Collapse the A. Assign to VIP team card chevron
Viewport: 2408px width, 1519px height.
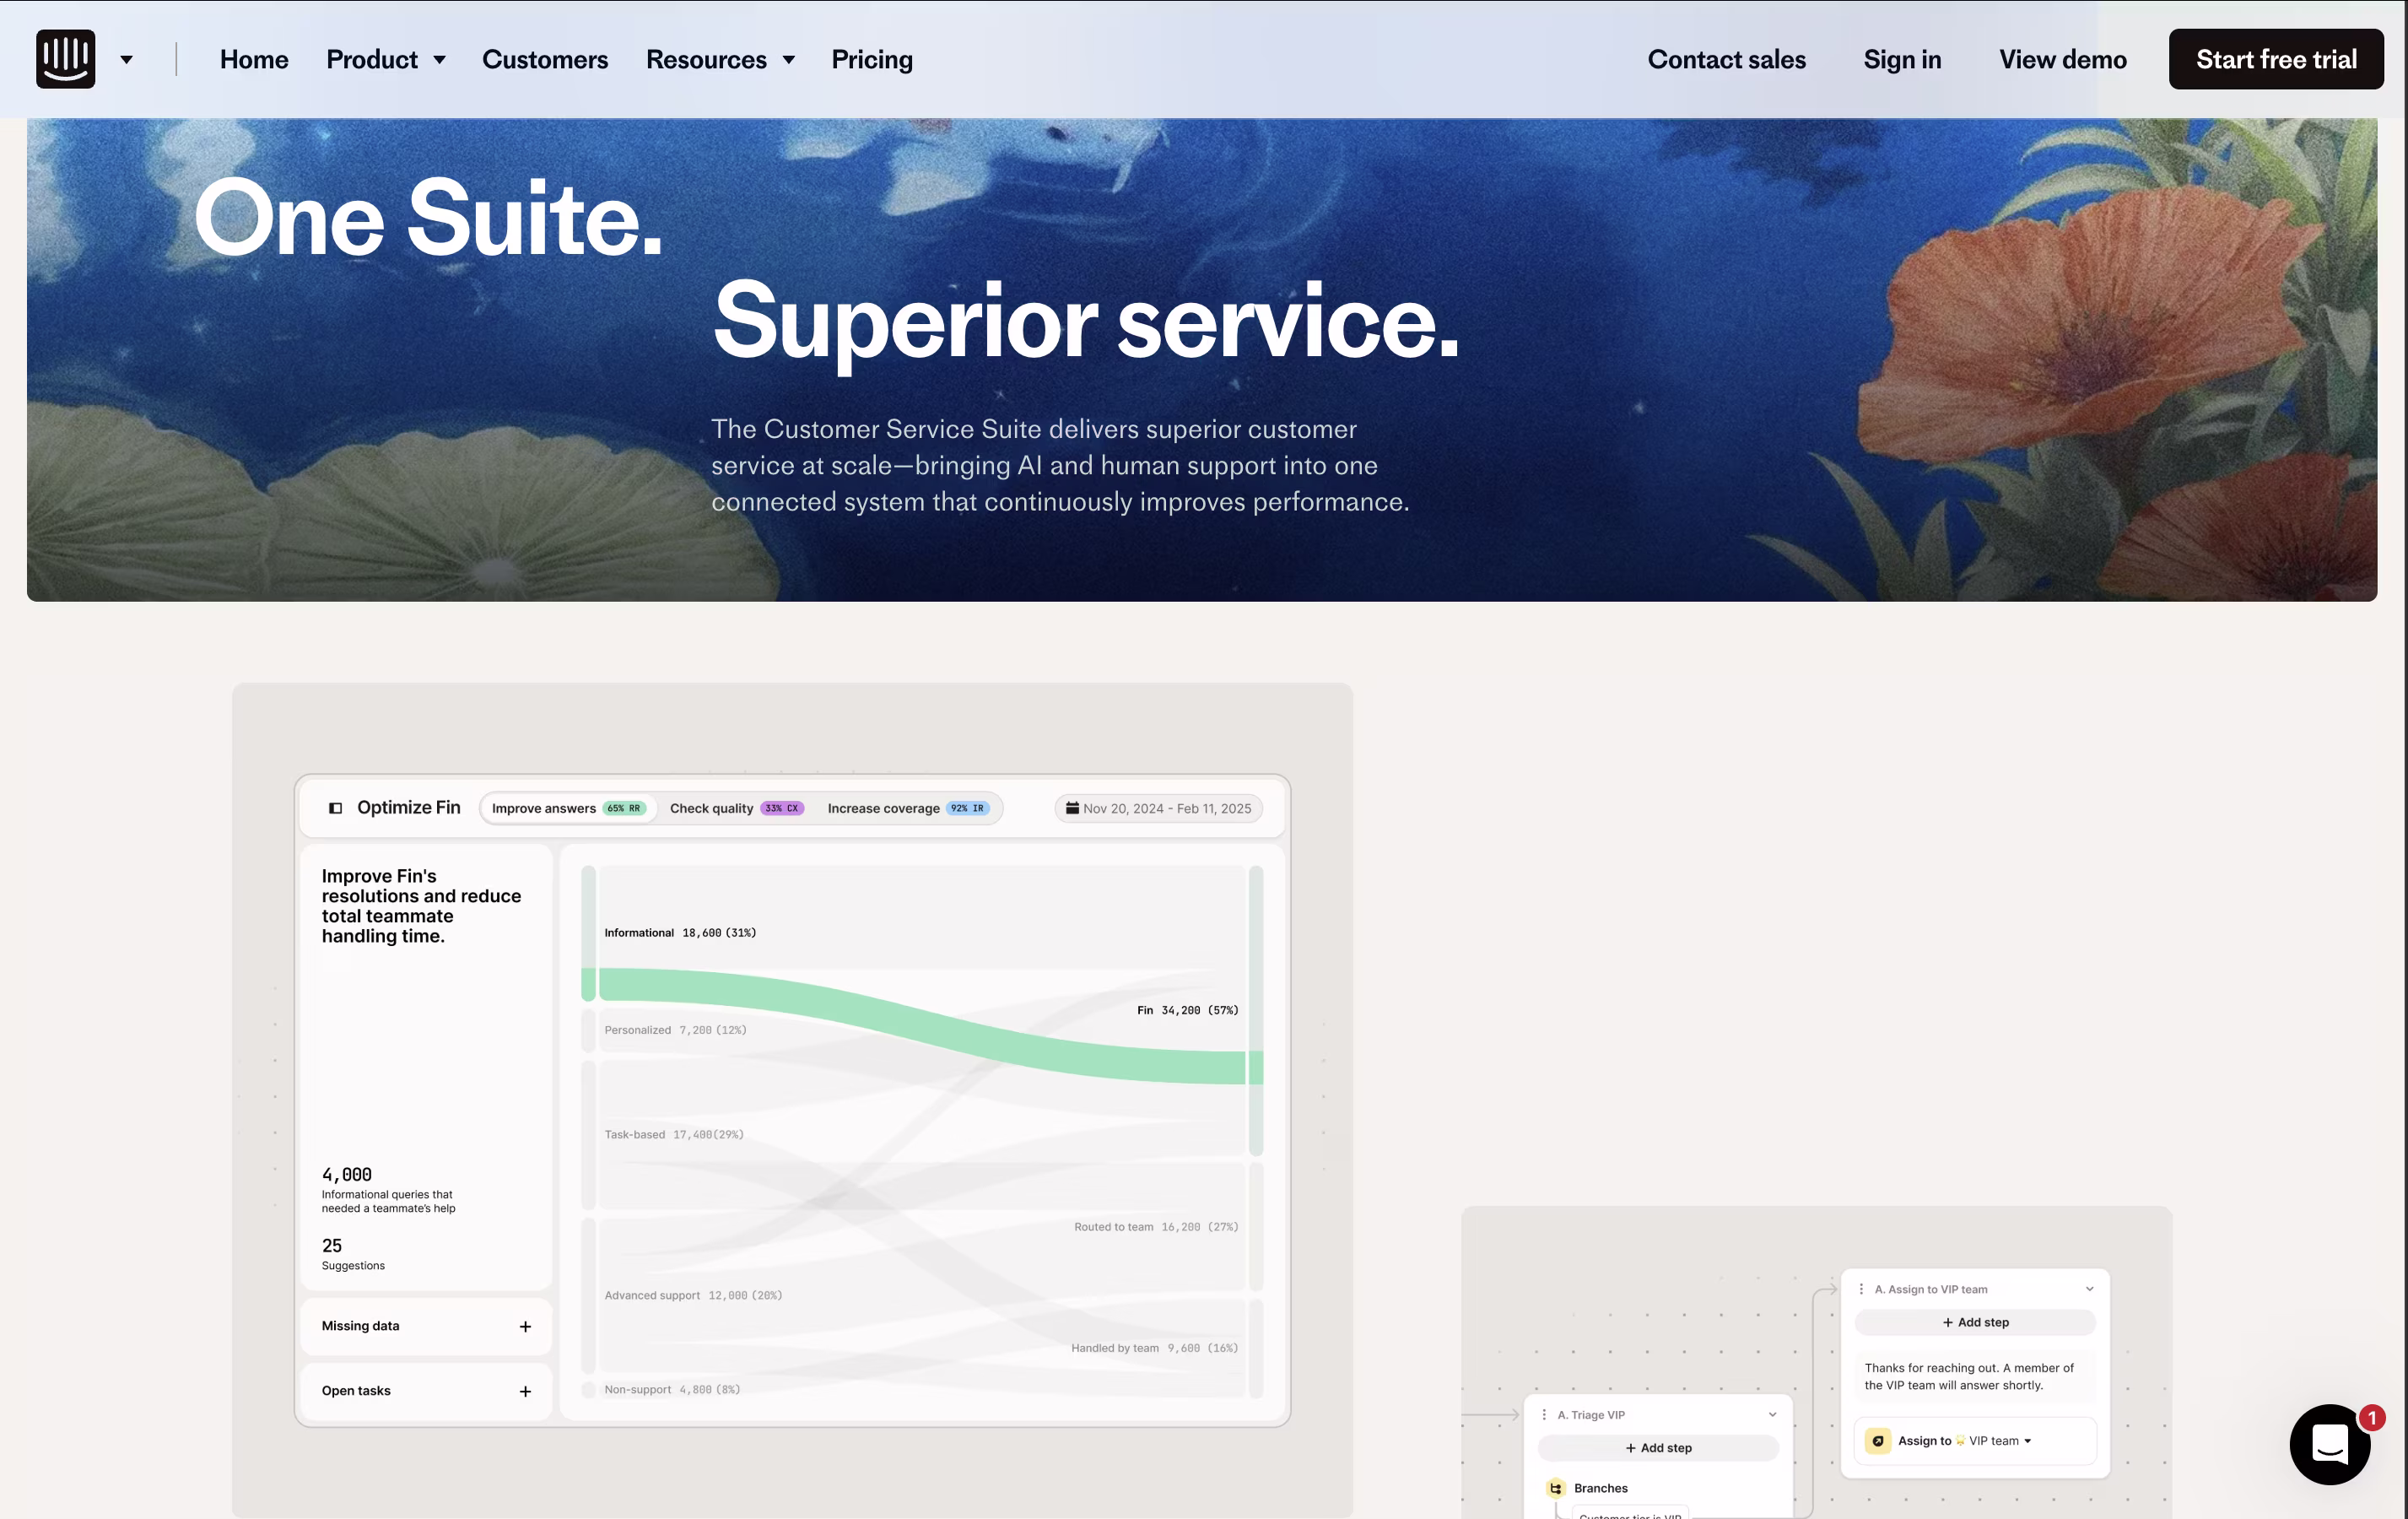2089,1289
